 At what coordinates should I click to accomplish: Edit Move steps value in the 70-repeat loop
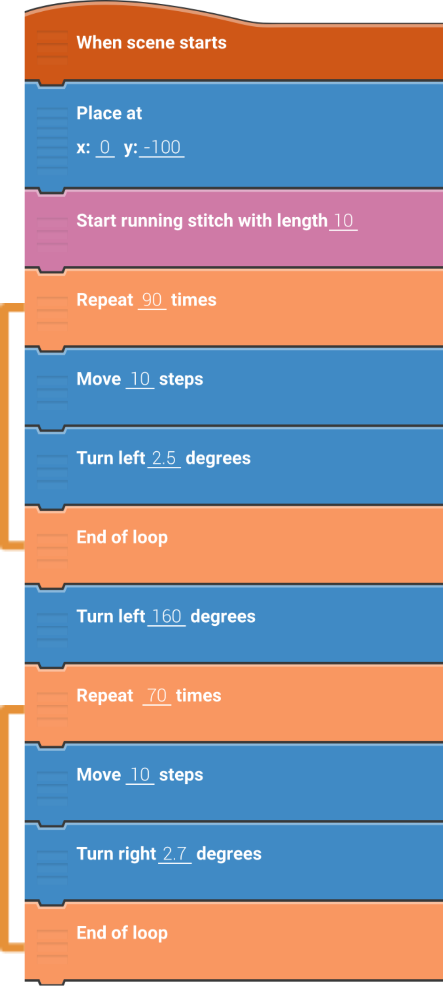(x=140, y=775)
